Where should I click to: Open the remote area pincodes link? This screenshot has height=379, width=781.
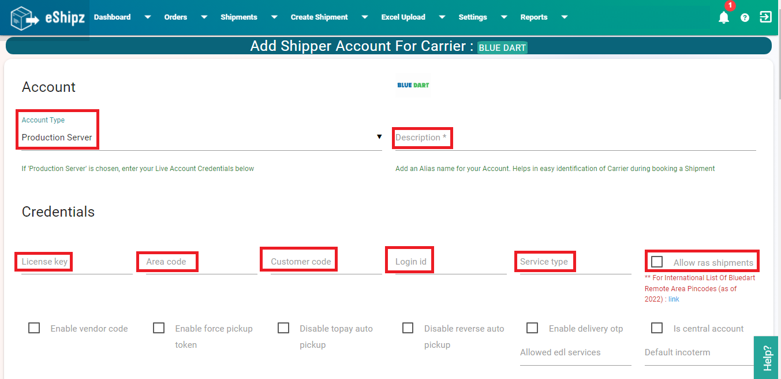point(674,299)
